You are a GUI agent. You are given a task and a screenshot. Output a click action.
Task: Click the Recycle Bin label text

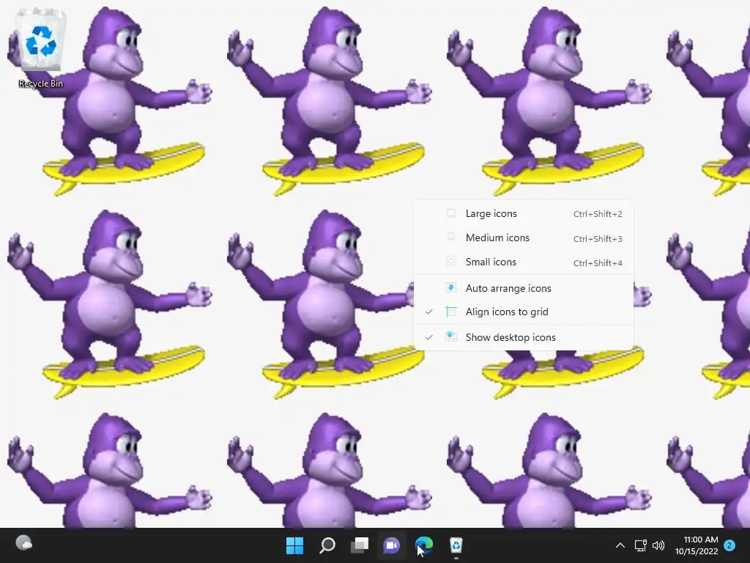(41, 84)
